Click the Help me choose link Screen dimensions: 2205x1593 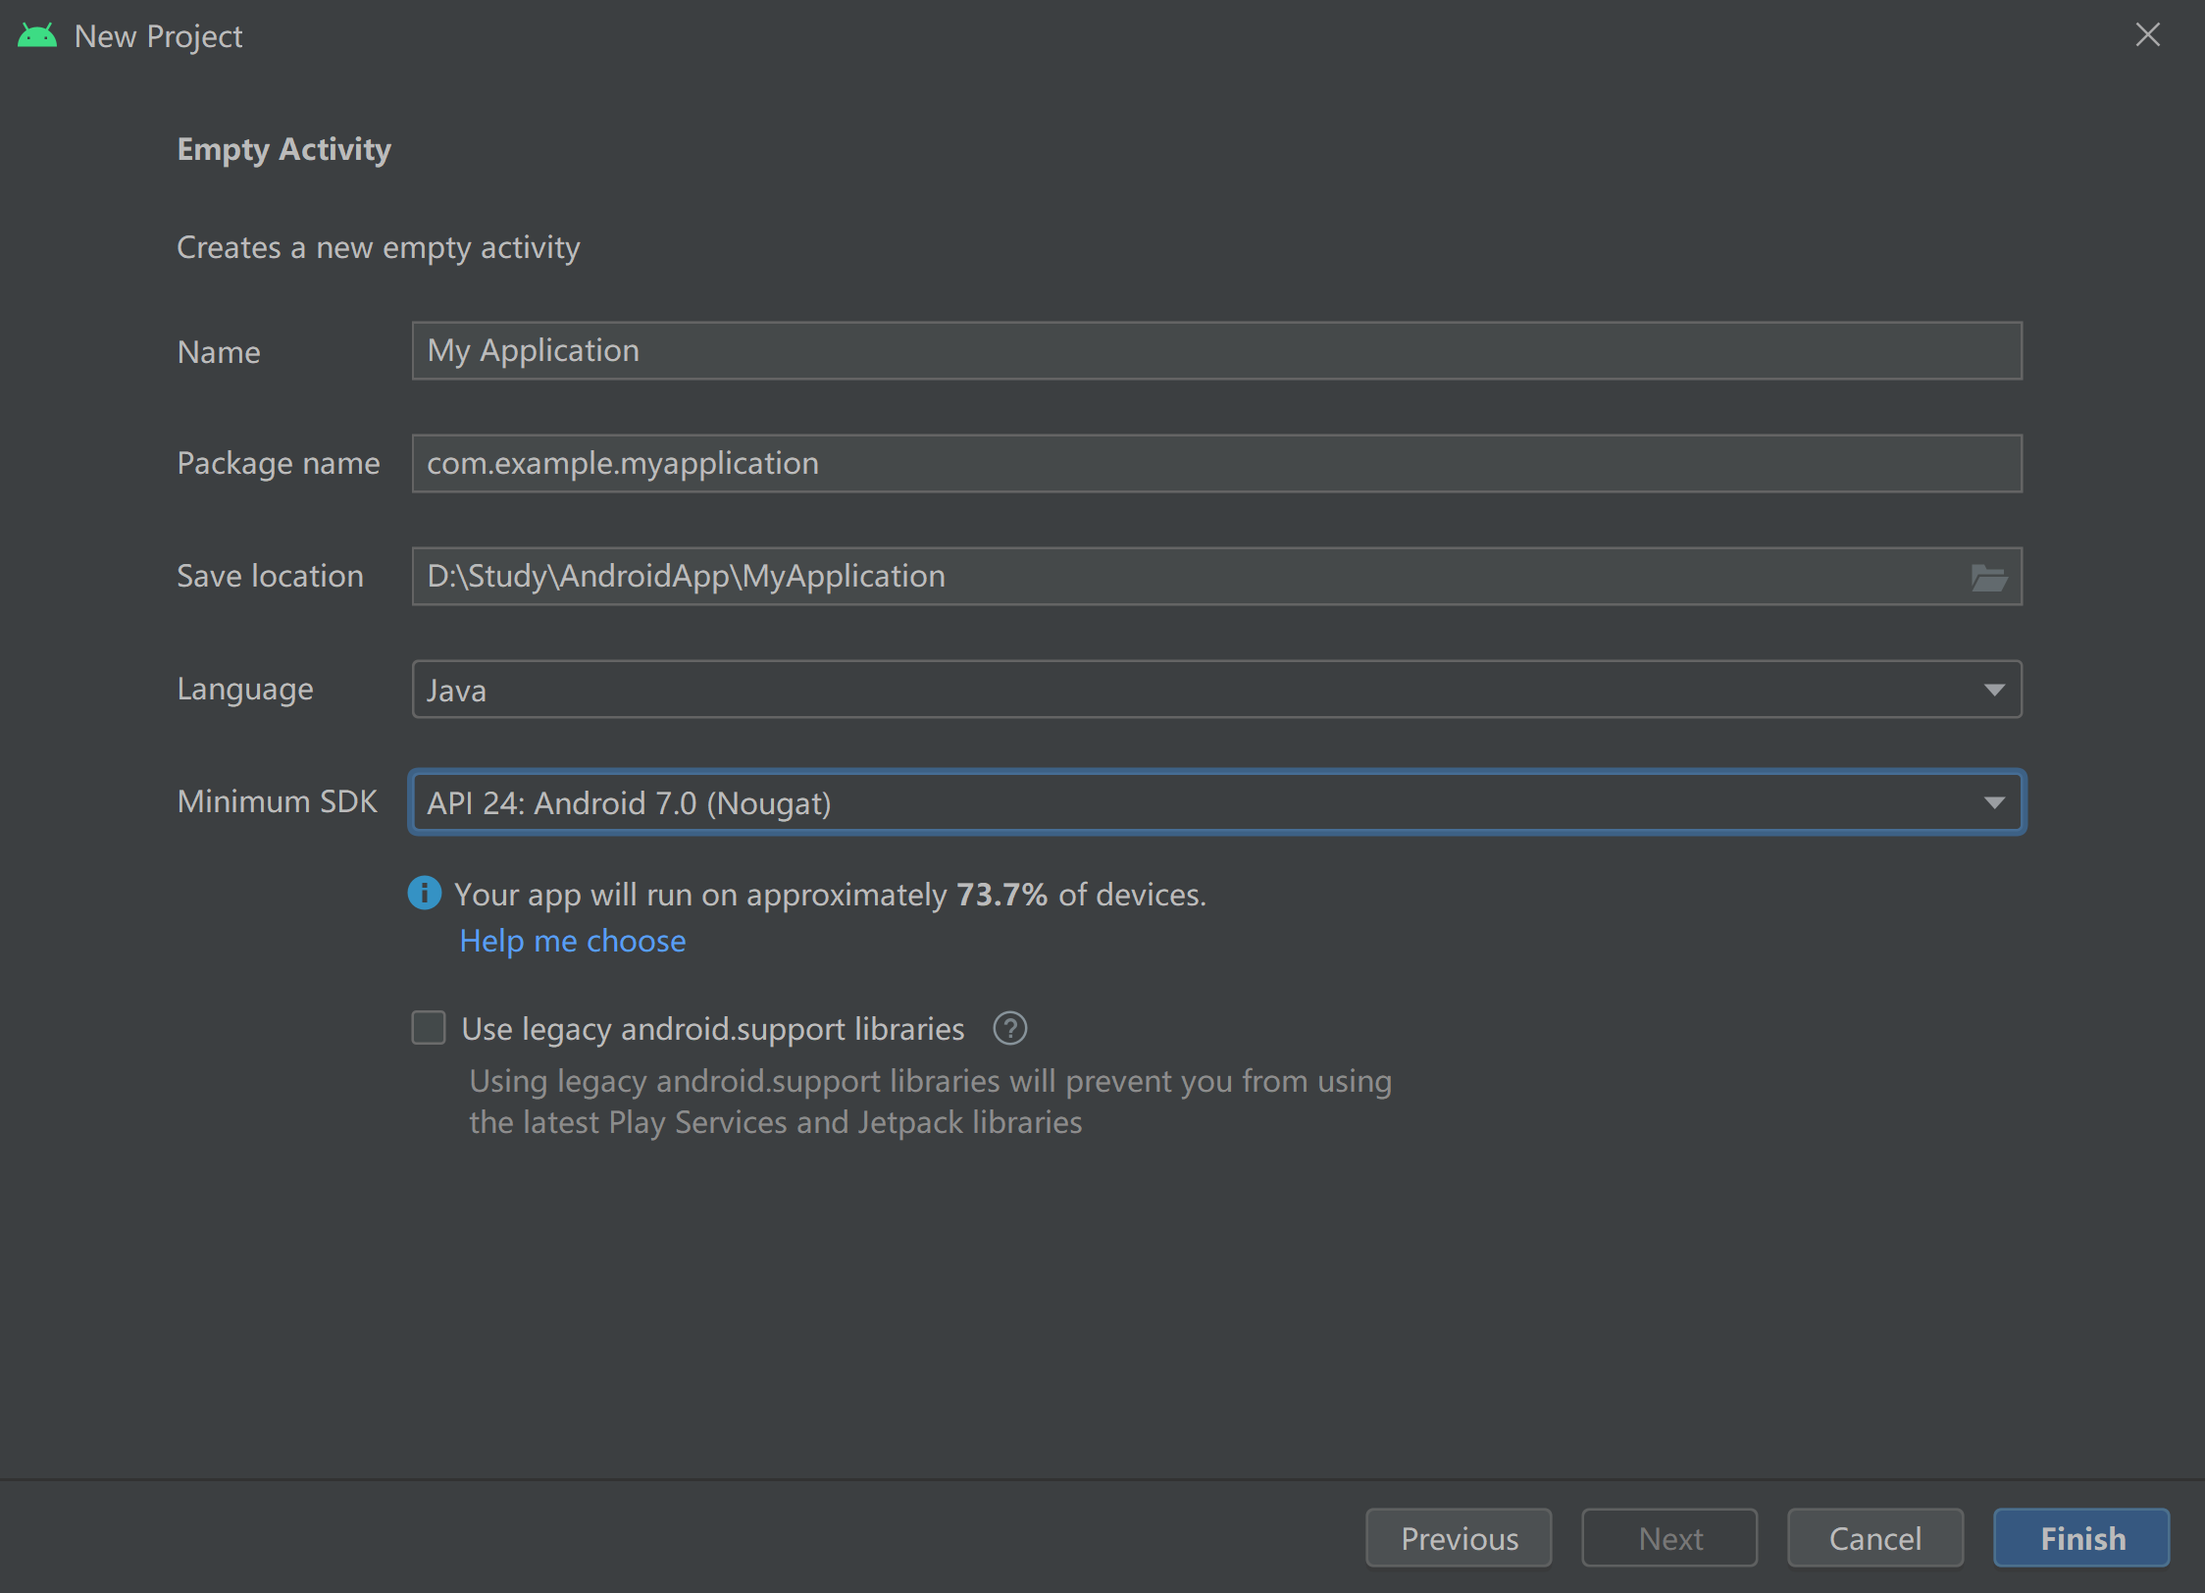574,939
